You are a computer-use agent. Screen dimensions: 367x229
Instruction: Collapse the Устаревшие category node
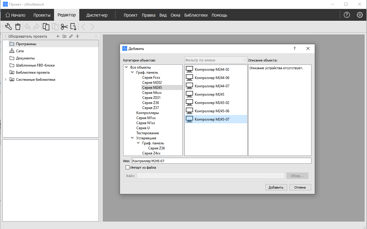tap(132, 138)
